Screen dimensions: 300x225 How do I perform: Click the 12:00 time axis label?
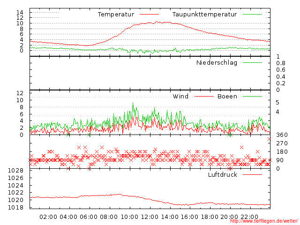pyautogui.click(x=150, y=217)
